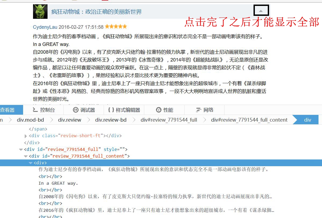Open review title 疯狂动物城：政治正确的美丽新世界
The image size is (322, 218).
pyautogui.click(x=96, y=12)
